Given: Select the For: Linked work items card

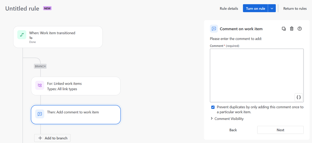Looking at the screenshot, I should coord(76,86).
